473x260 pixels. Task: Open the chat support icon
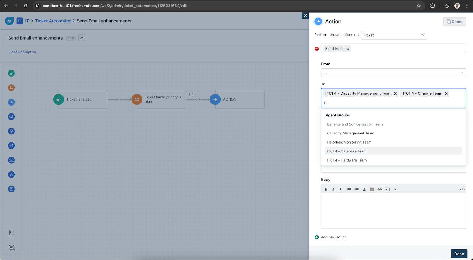click(x=12, y=248)
